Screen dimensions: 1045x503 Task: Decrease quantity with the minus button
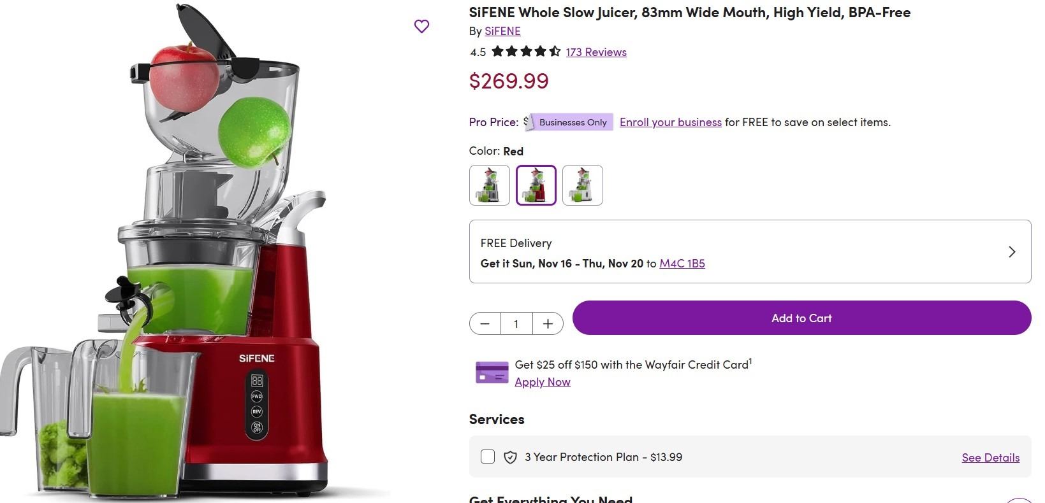tap(485, 324)
